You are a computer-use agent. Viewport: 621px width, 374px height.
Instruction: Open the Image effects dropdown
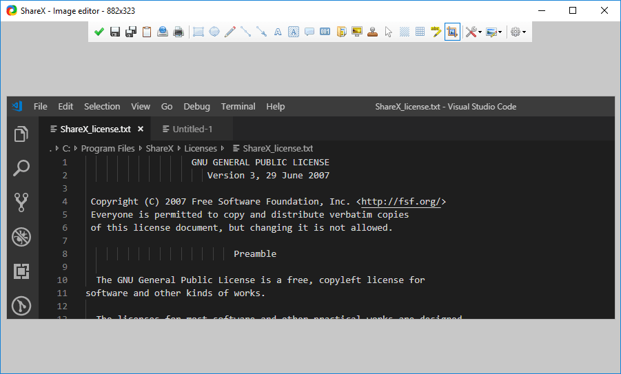click(494, 32)
